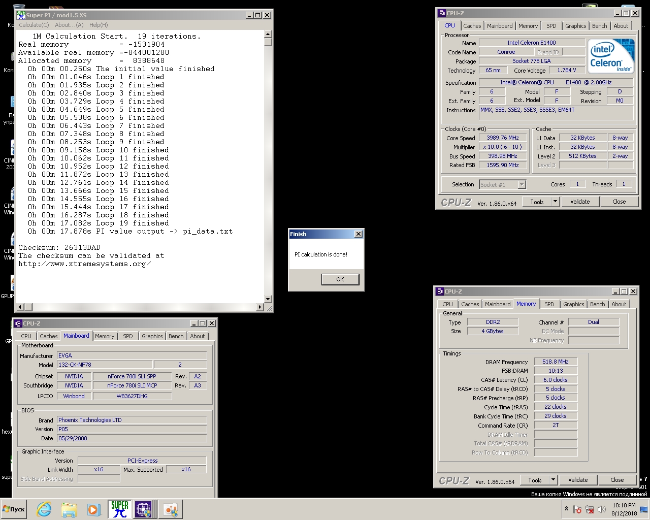Select Memory tab in Mainboard CPU-Z window
650x520 pixels.
tap(105, 336)
